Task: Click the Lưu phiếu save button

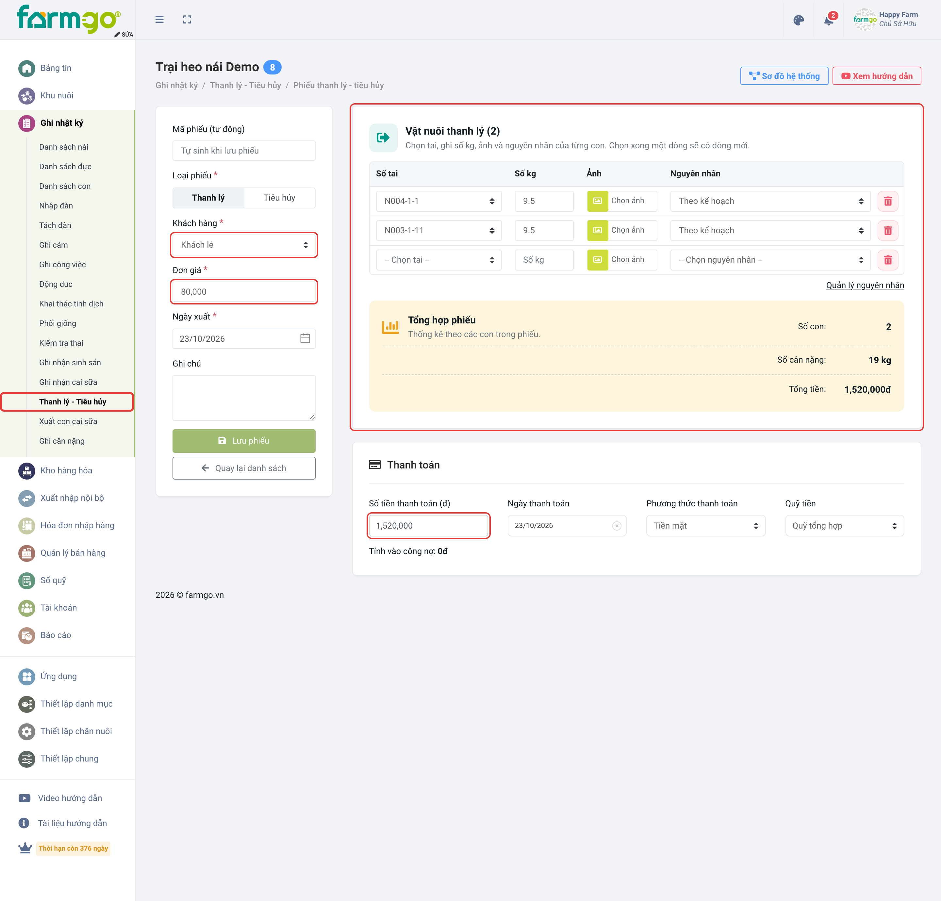Action: (244, 441)
